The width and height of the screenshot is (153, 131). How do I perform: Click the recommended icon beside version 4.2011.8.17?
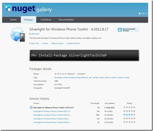coord(31,108)
